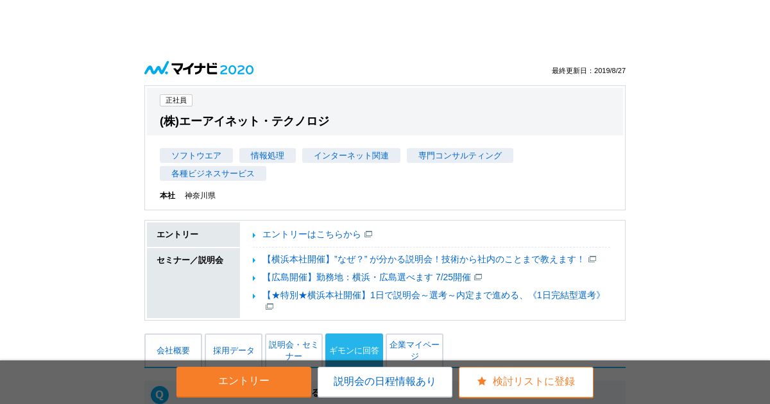Switch to 採用データ tab

234,350
